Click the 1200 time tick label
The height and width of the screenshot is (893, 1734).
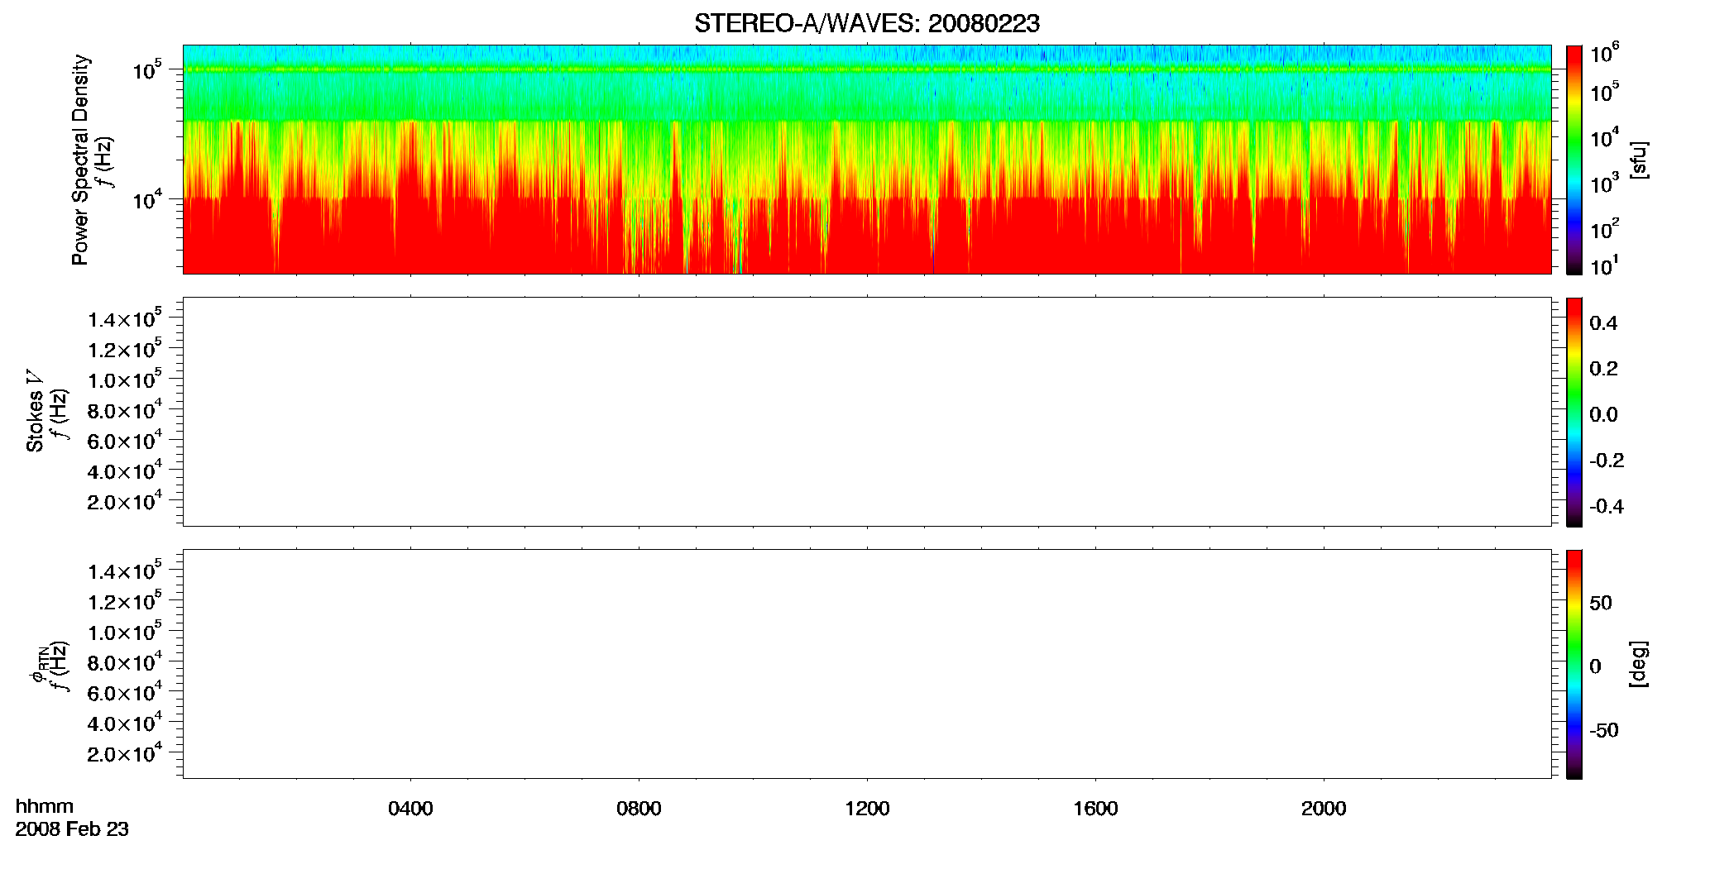[x=867, y=809]
